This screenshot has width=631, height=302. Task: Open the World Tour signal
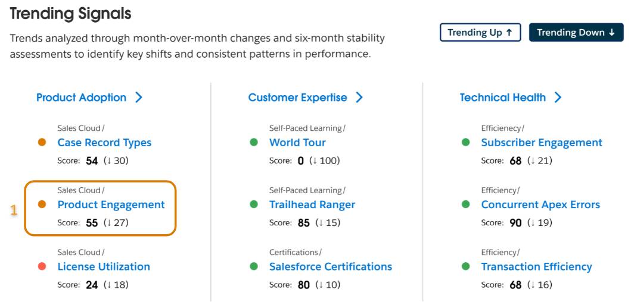(297, 143)
